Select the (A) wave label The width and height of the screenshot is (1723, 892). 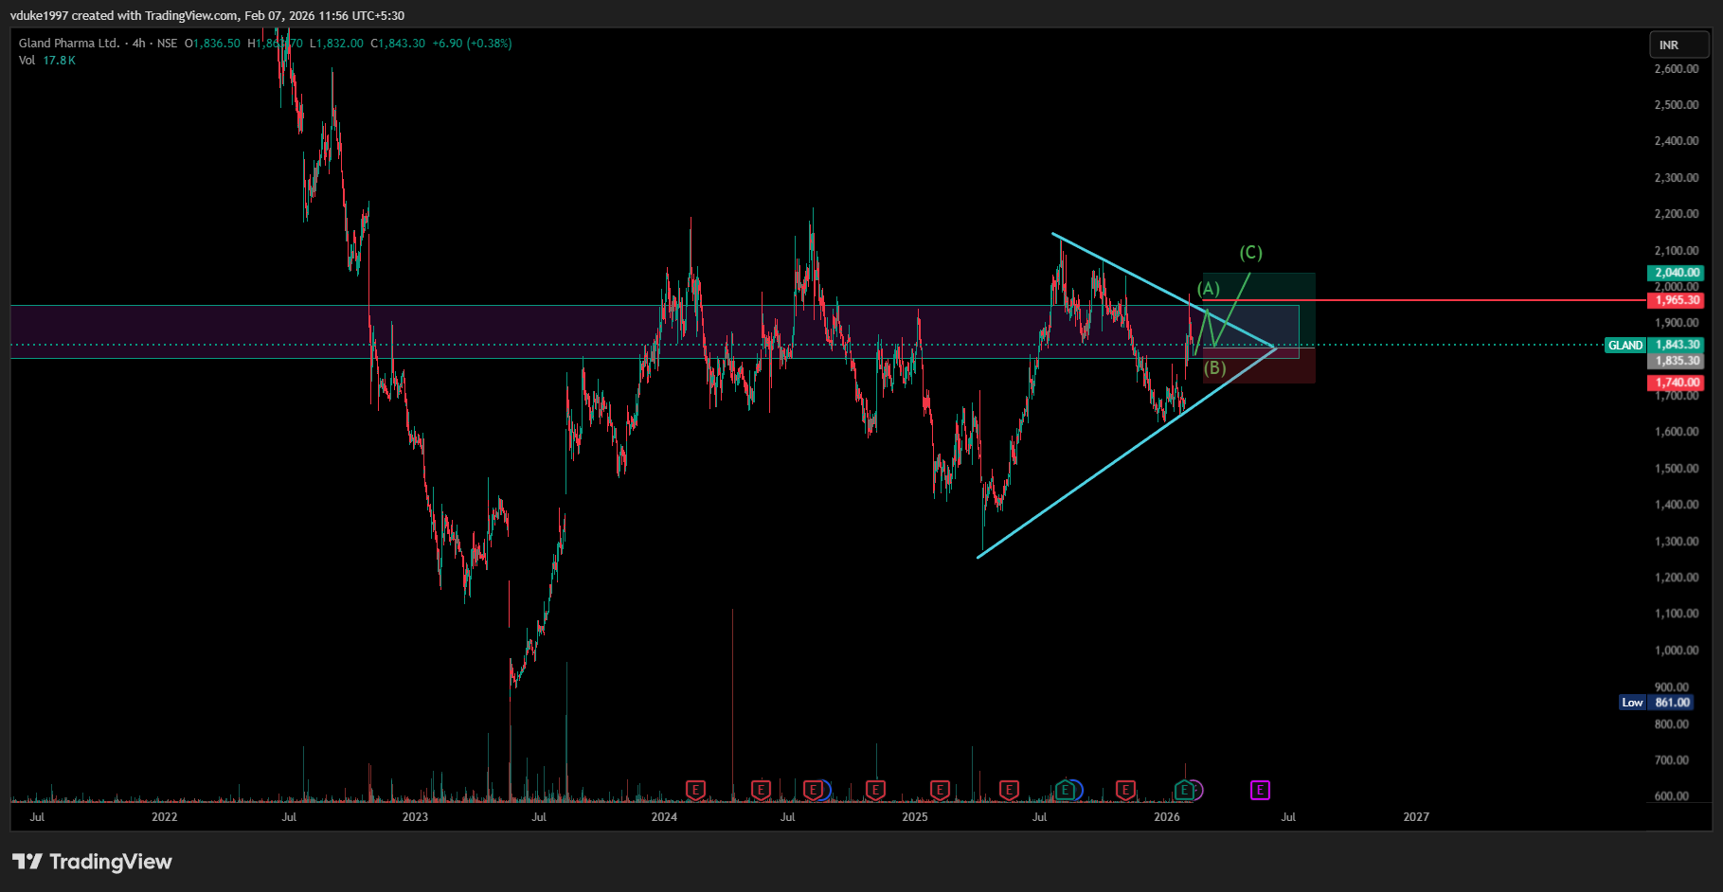[x=1209, y=289]
